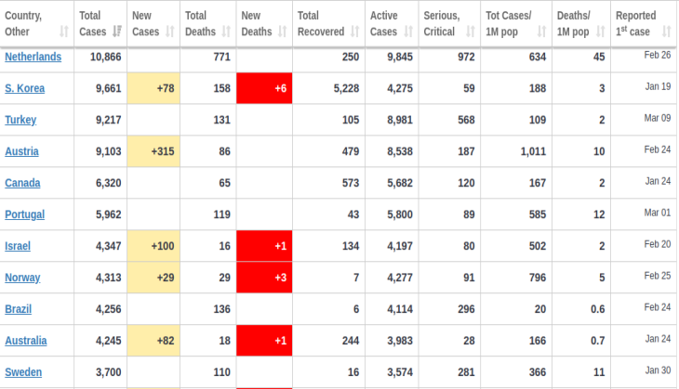679x389 pixels.
Task: Select Netherlands total cases 10,866
Action: coord(106,57)
